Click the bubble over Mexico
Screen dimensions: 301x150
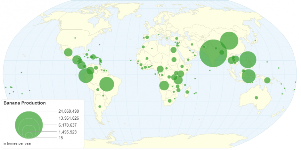[x=68, y=52]
